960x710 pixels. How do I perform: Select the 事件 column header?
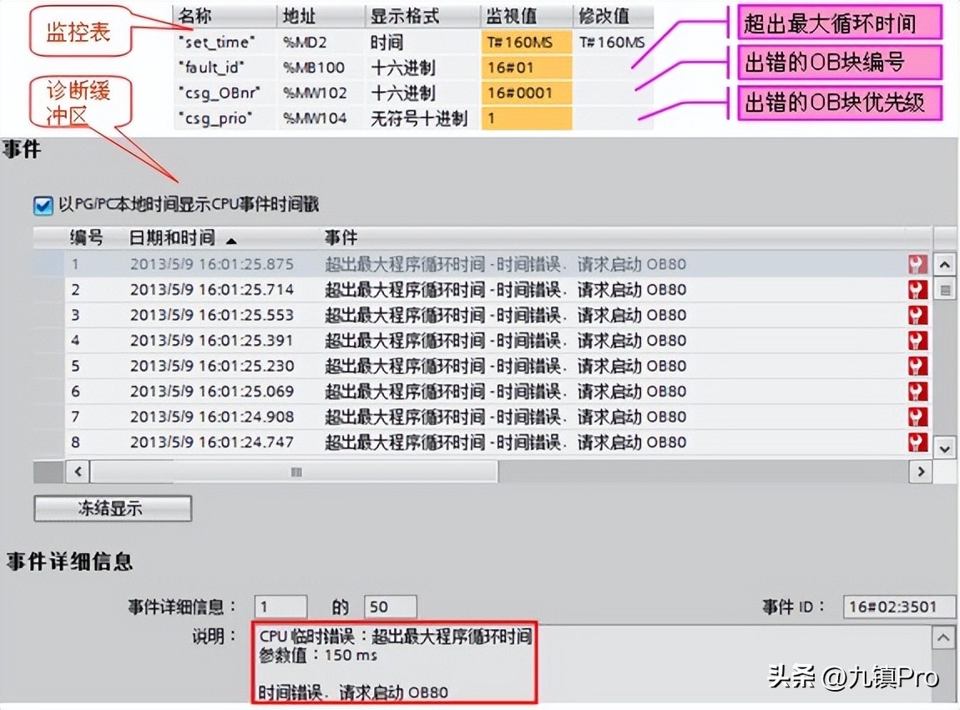342,236
